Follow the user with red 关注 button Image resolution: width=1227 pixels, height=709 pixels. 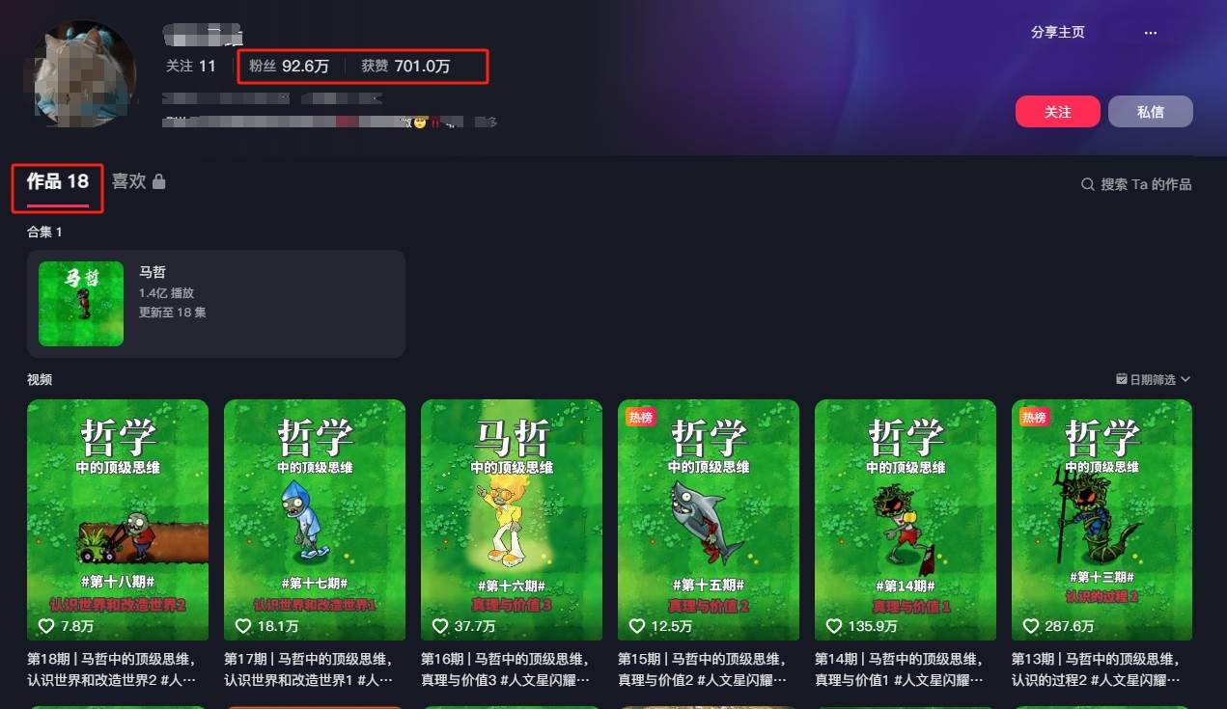[1058, 112]
